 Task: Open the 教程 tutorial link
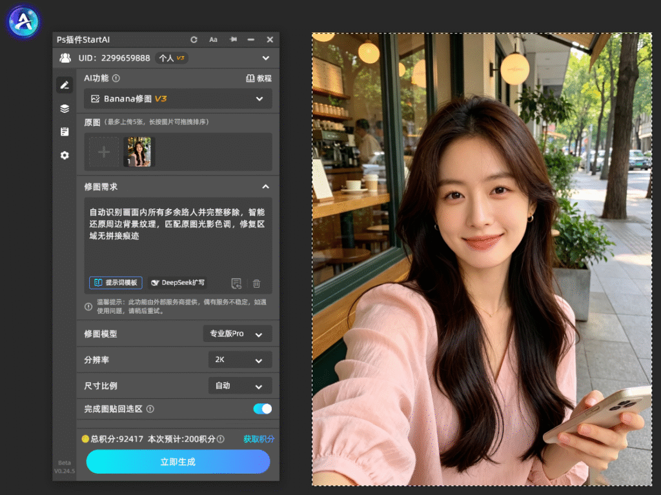click(259, 79)
